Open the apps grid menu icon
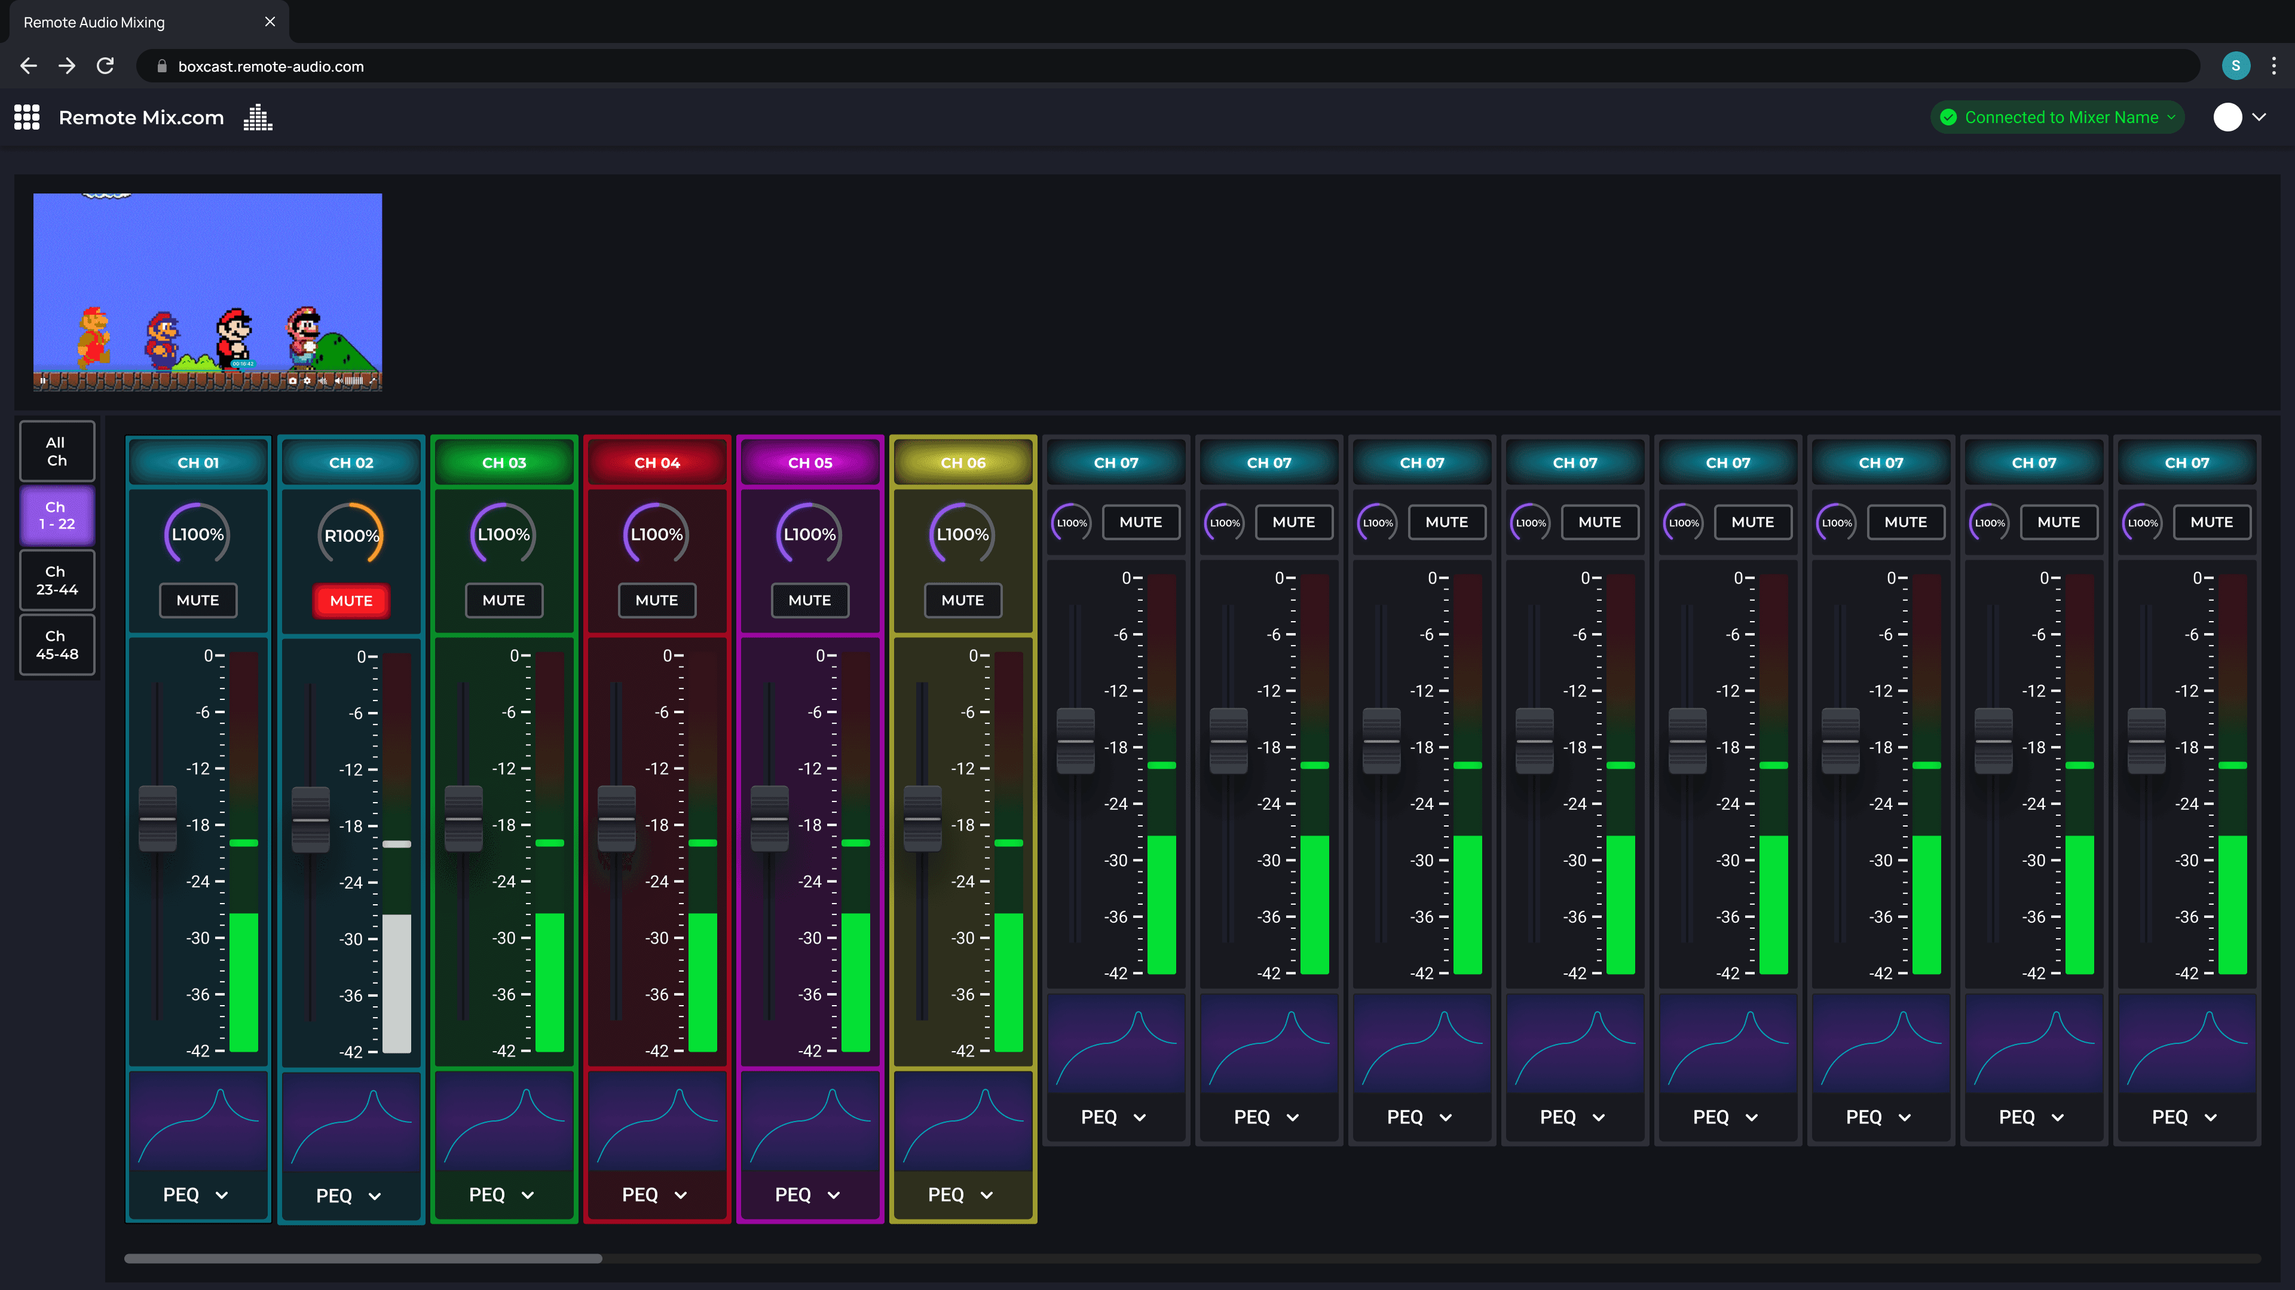Image resolution: width=2295 pixels, height=1290 pixels. click(x=27, y=118)
